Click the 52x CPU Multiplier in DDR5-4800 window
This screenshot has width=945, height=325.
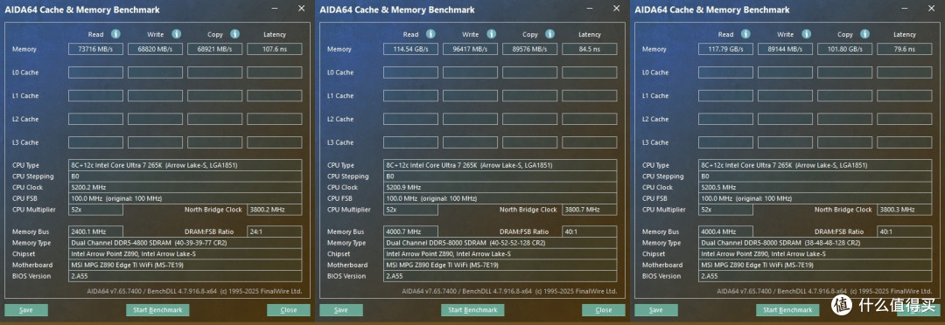point(95,210)
